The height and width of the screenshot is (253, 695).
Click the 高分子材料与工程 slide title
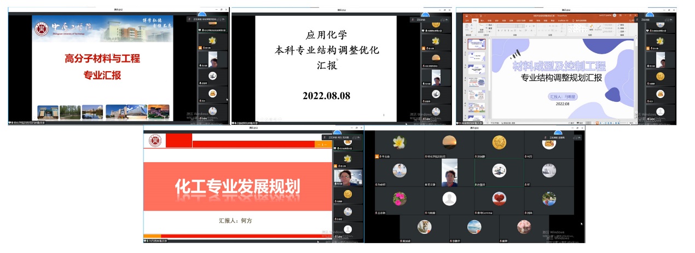click(x=102, y=59)
